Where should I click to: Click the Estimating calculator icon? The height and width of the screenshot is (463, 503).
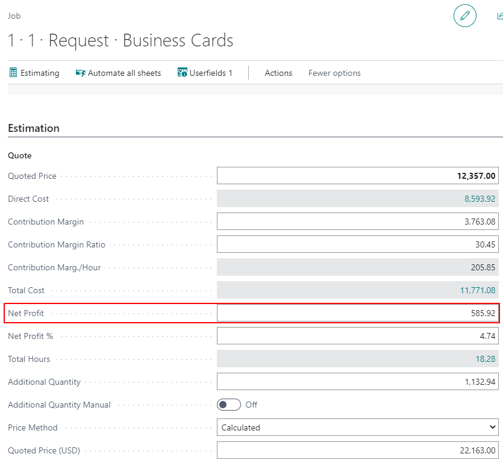pos(13,73)
